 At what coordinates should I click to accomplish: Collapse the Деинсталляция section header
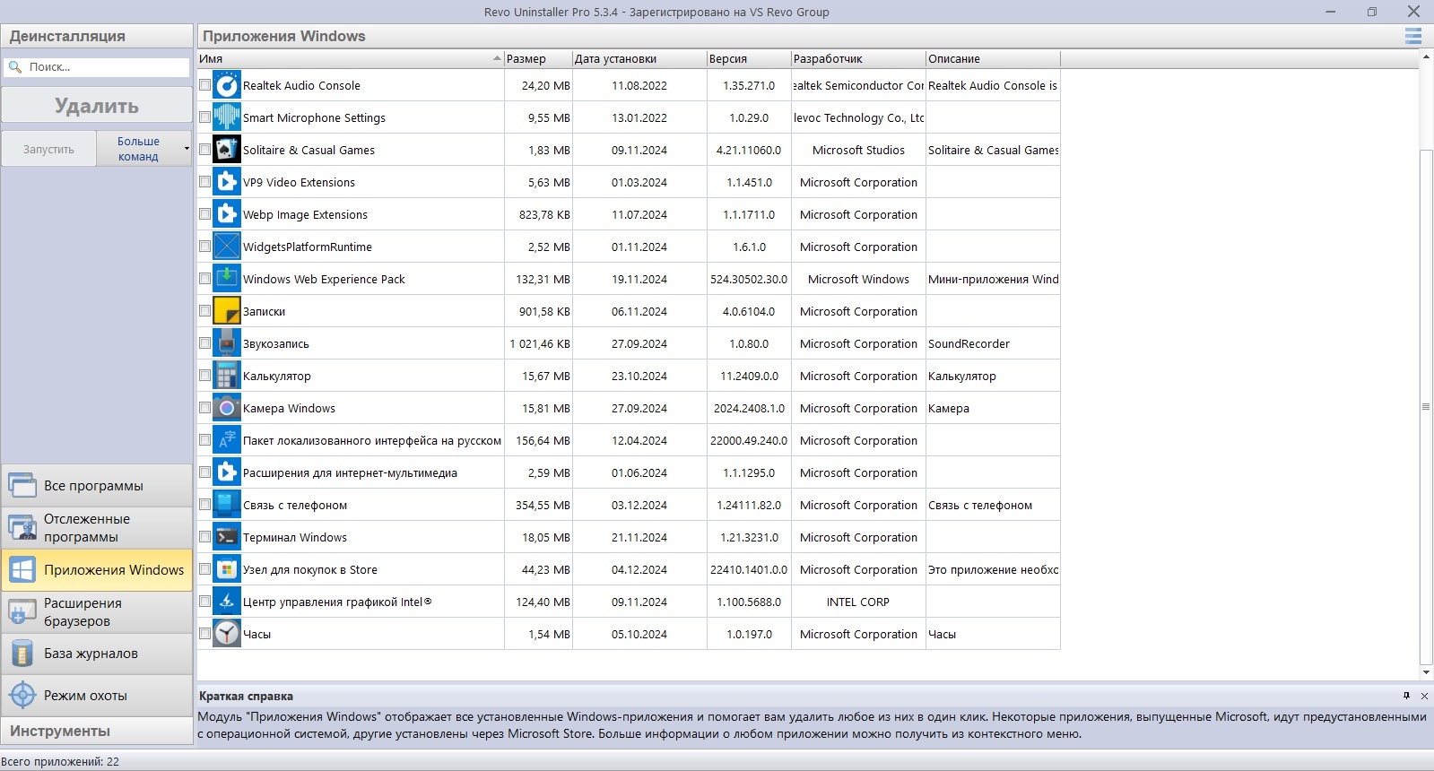(97, 36)
